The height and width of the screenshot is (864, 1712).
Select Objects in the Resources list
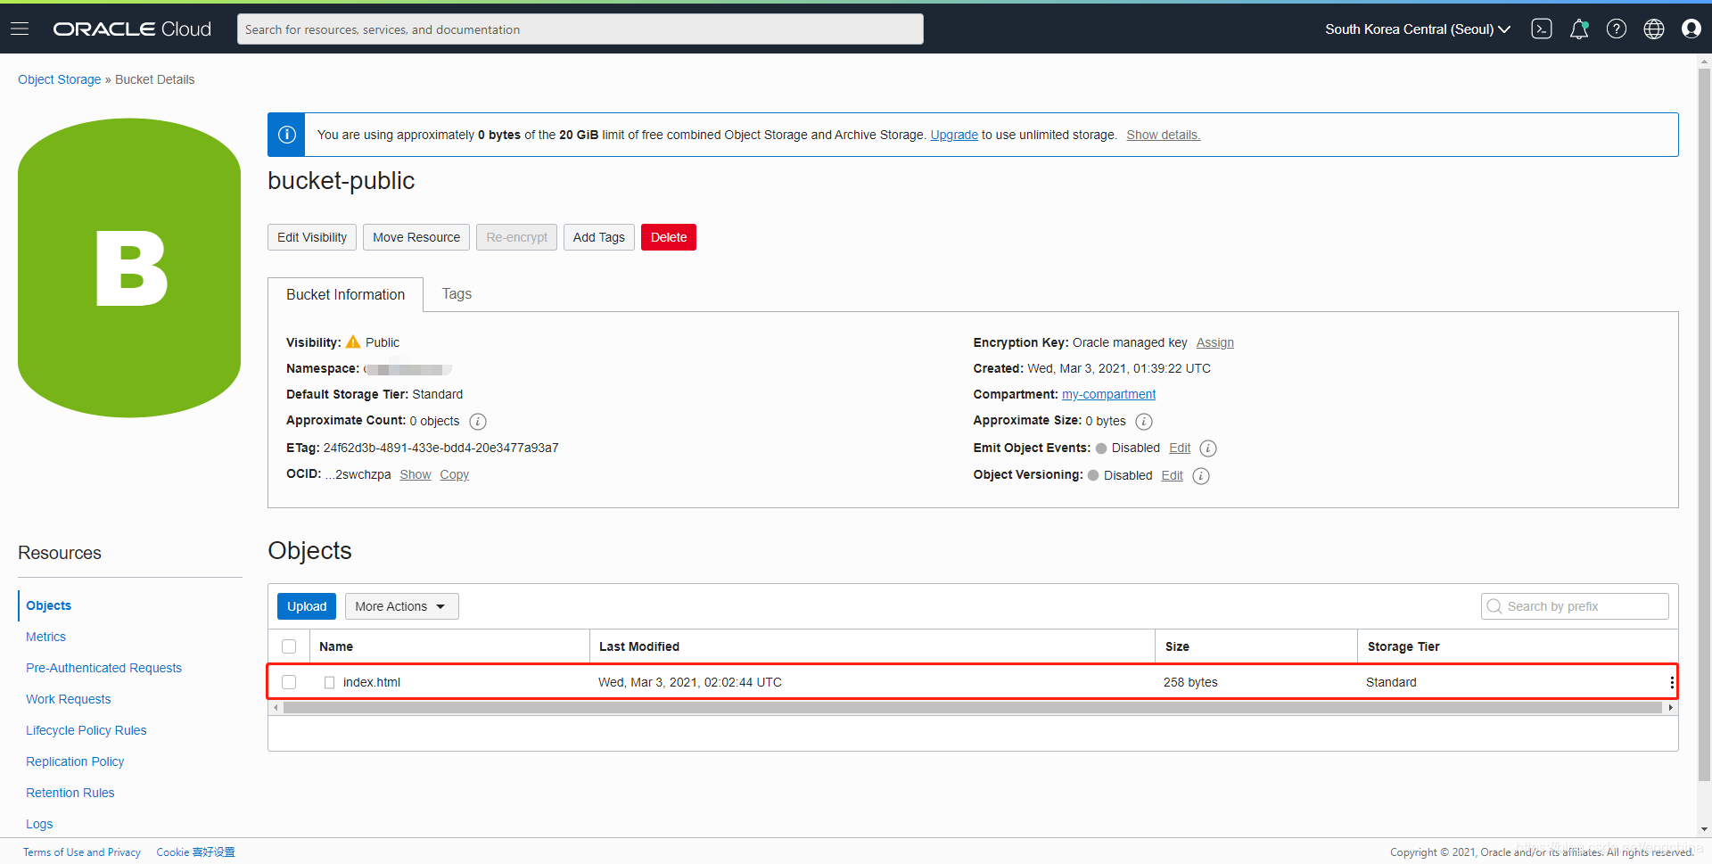(x=48, y=605)
